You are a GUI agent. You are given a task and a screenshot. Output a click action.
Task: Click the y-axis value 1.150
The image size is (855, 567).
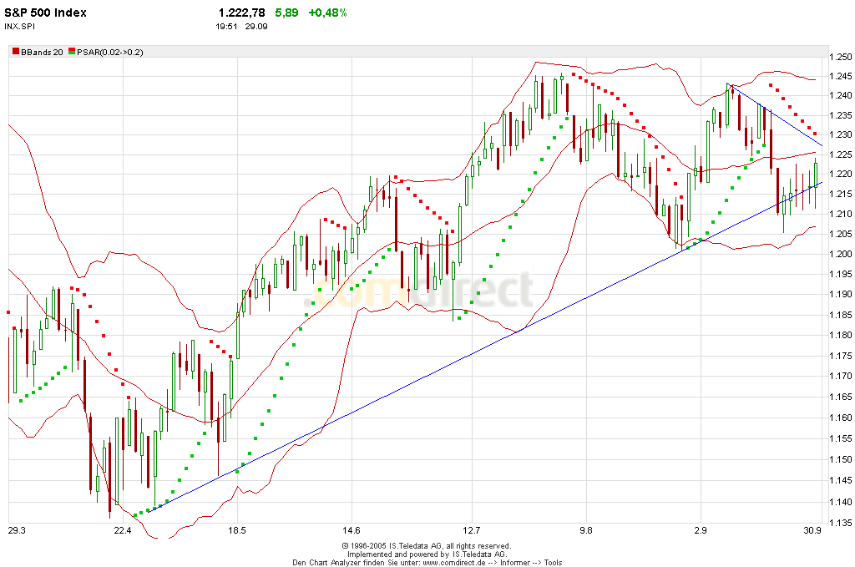(840, 459)
